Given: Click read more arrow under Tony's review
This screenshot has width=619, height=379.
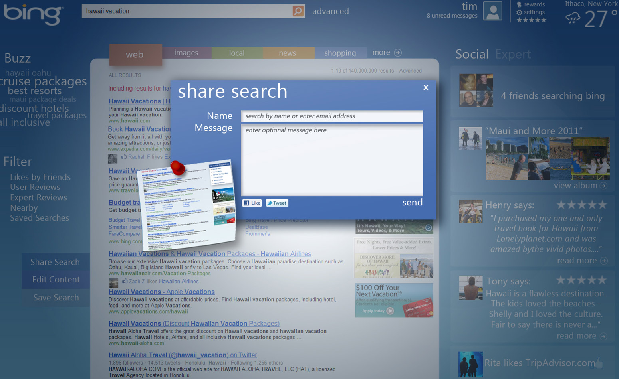Looking at the screenshot, I should pos(603,336).
